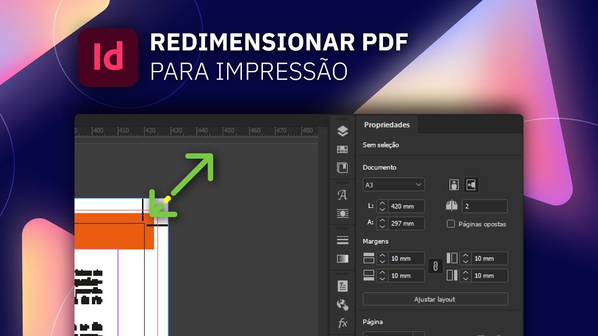
Task: Edit the right margin 10 mm field
Action: pyautogui.click(x=489, y=275)
